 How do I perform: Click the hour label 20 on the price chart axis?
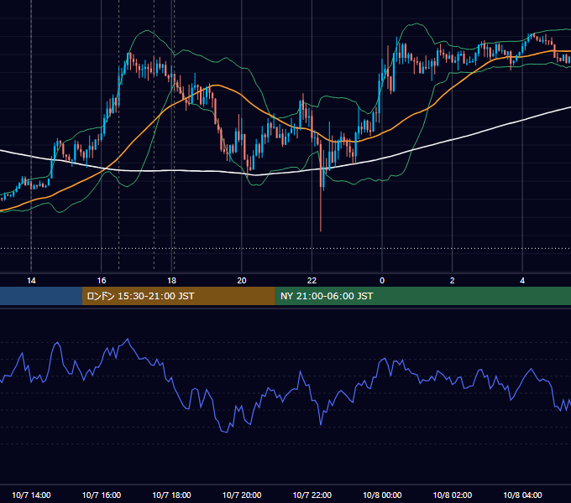point(242,280)
